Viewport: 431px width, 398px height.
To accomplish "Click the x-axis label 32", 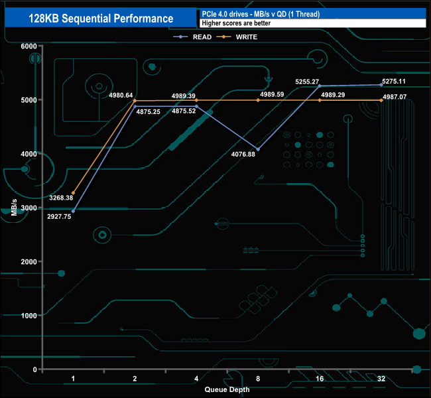I will (x=381, y=379).
